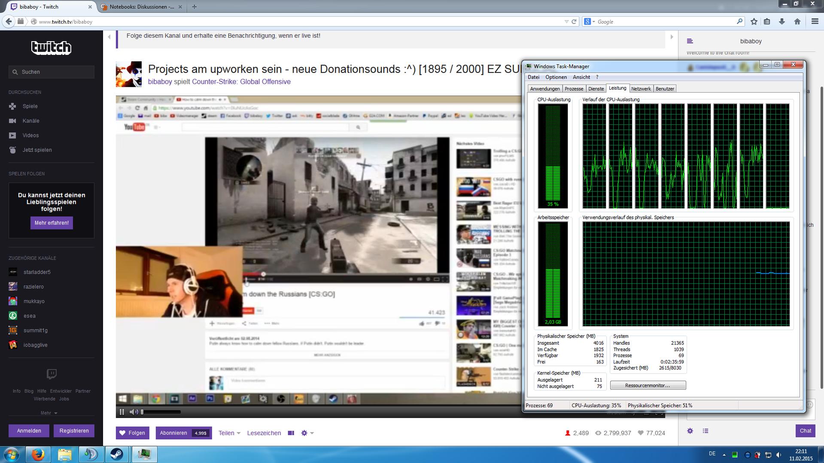Open the Teilen share dropdown
This screenshot has width=824, height=463.
pyautogui.click(x=229, y=433)
